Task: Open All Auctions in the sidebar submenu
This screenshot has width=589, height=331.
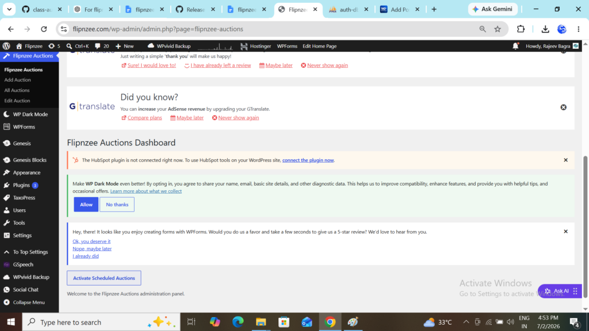Action: pyautogui.click(x=17, y=90)
